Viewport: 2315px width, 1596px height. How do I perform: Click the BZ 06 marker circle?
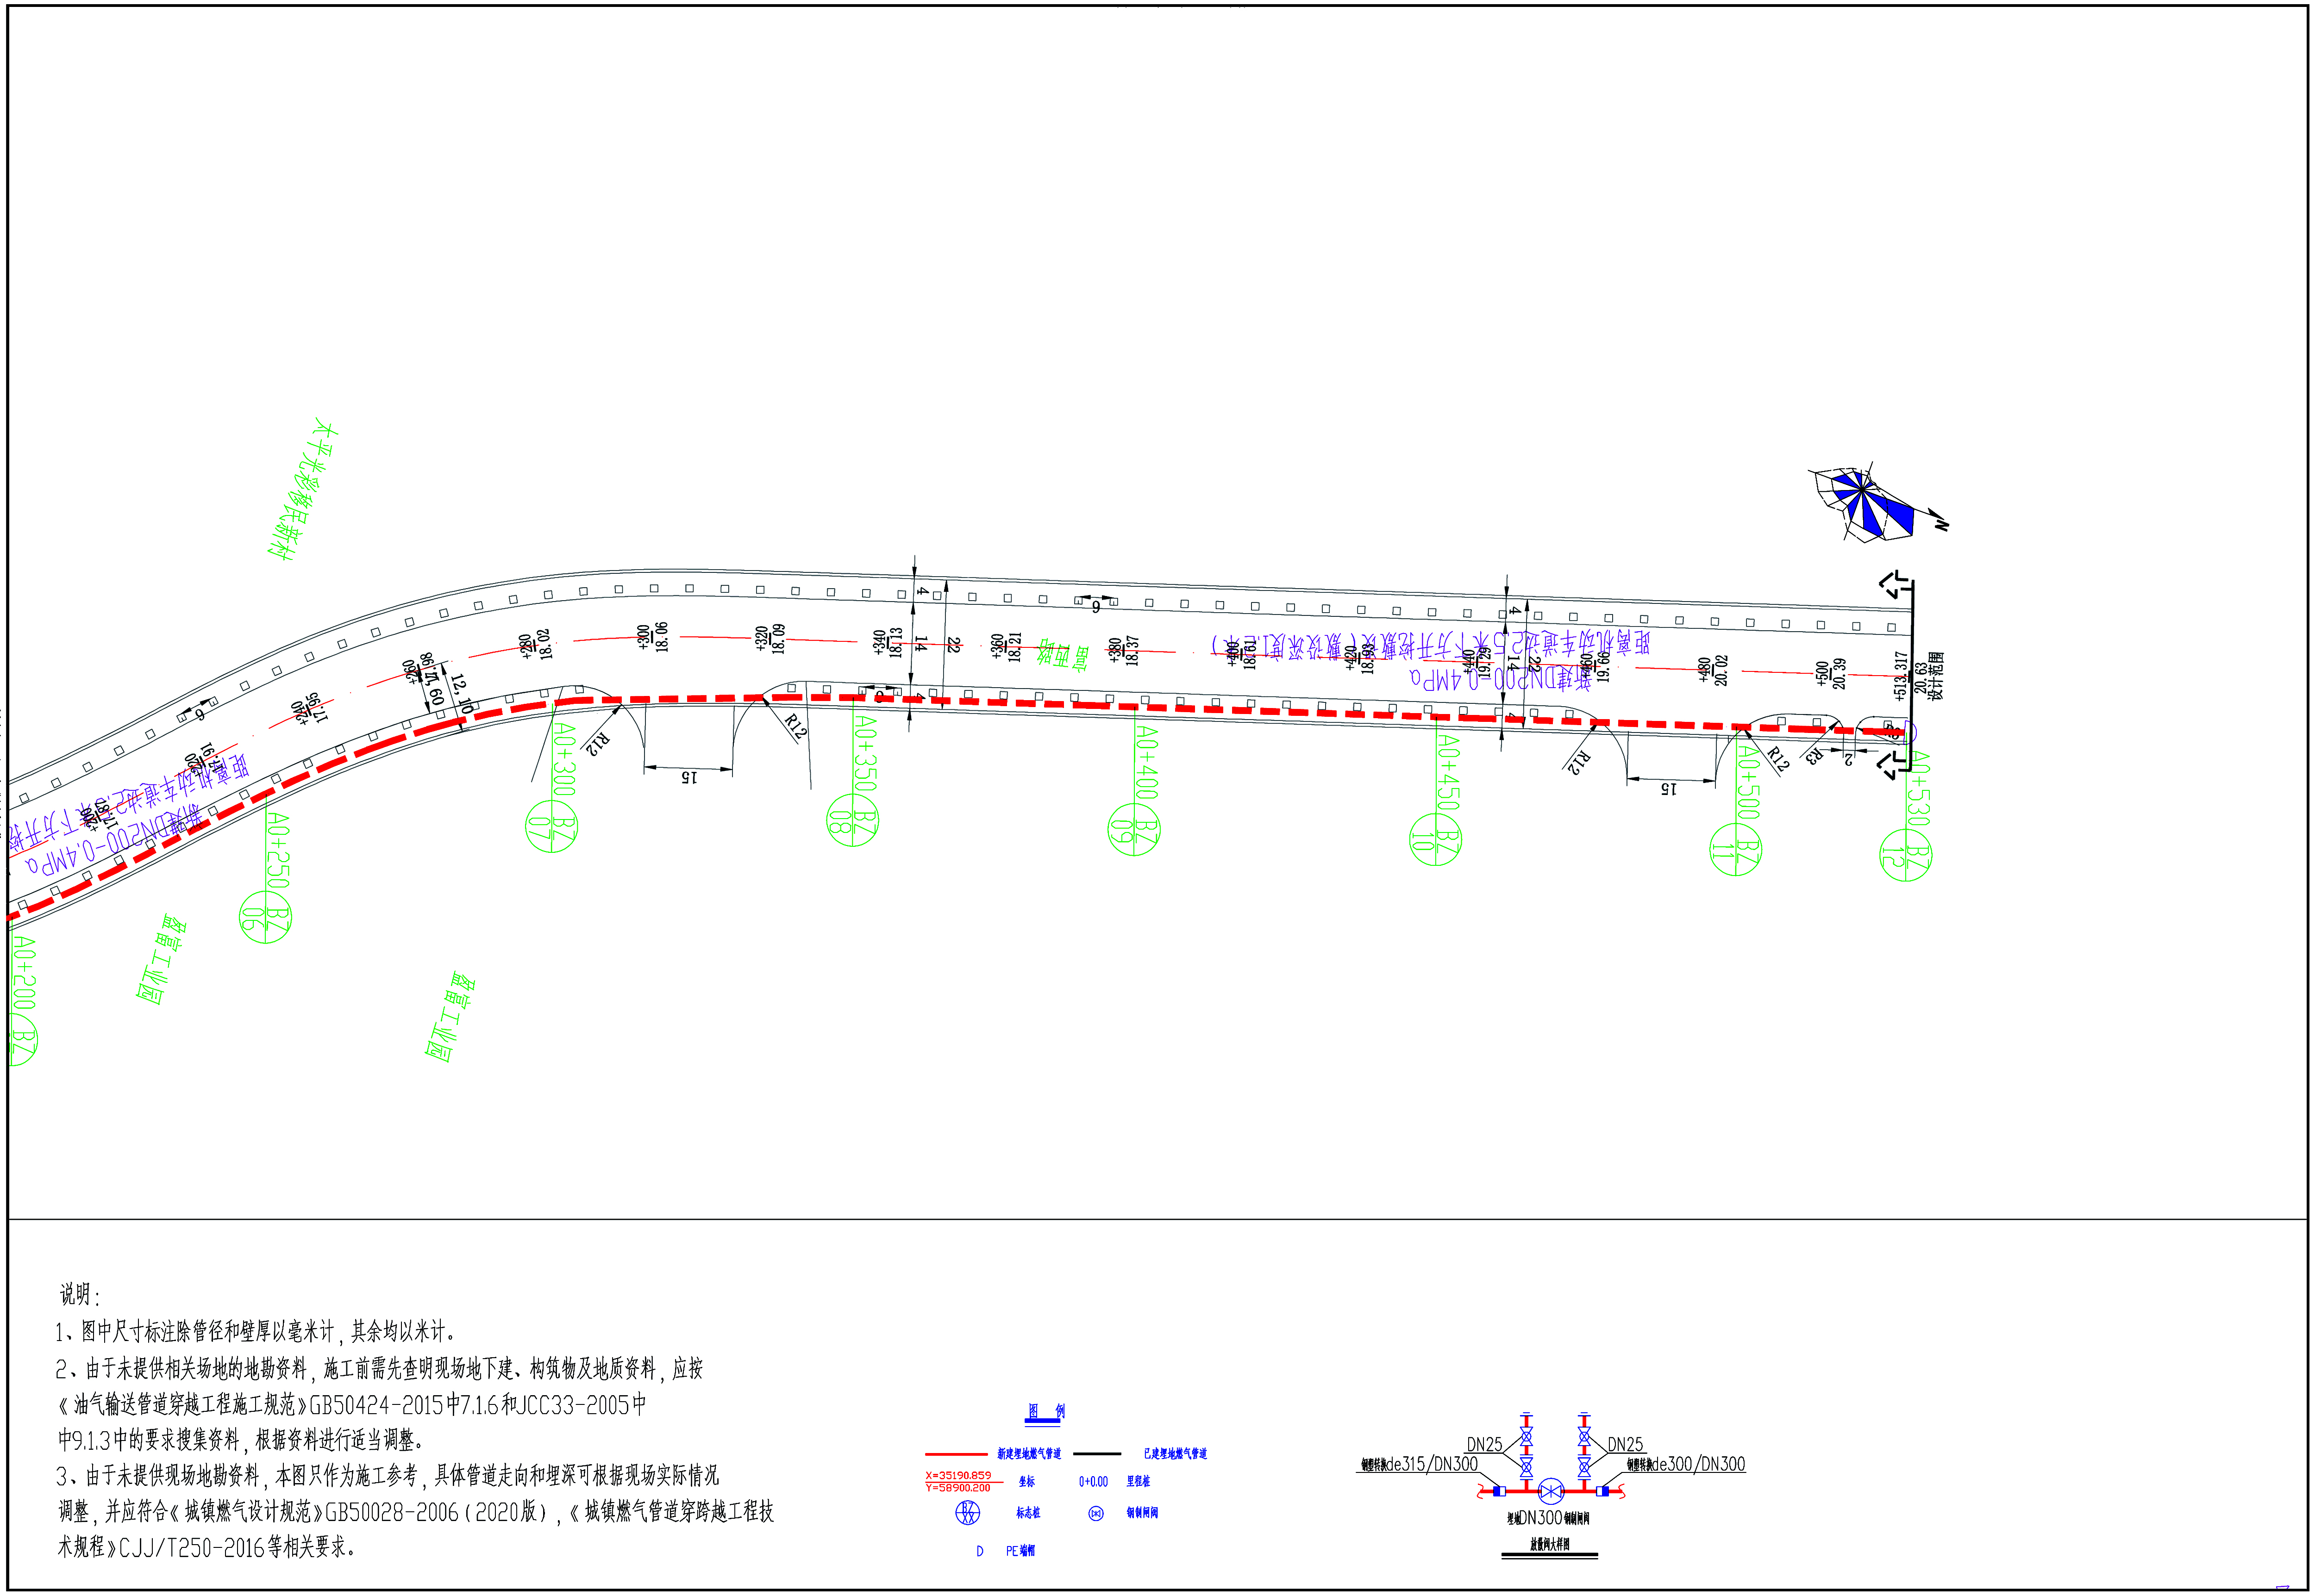coord(265,917)
